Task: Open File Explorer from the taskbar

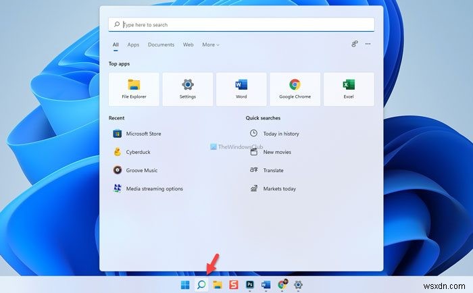Action: pos(218,284)
